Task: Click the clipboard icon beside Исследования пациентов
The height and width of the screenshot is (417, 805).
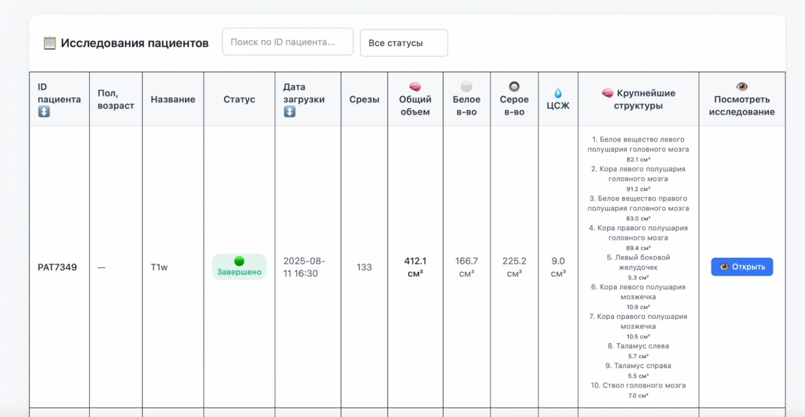Action: coord(50,43)
